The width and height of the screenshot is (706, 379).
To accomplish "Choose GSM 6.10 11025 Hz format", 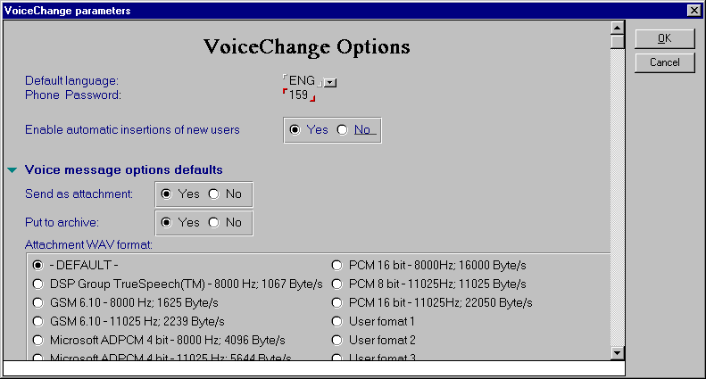I will 37,321.
